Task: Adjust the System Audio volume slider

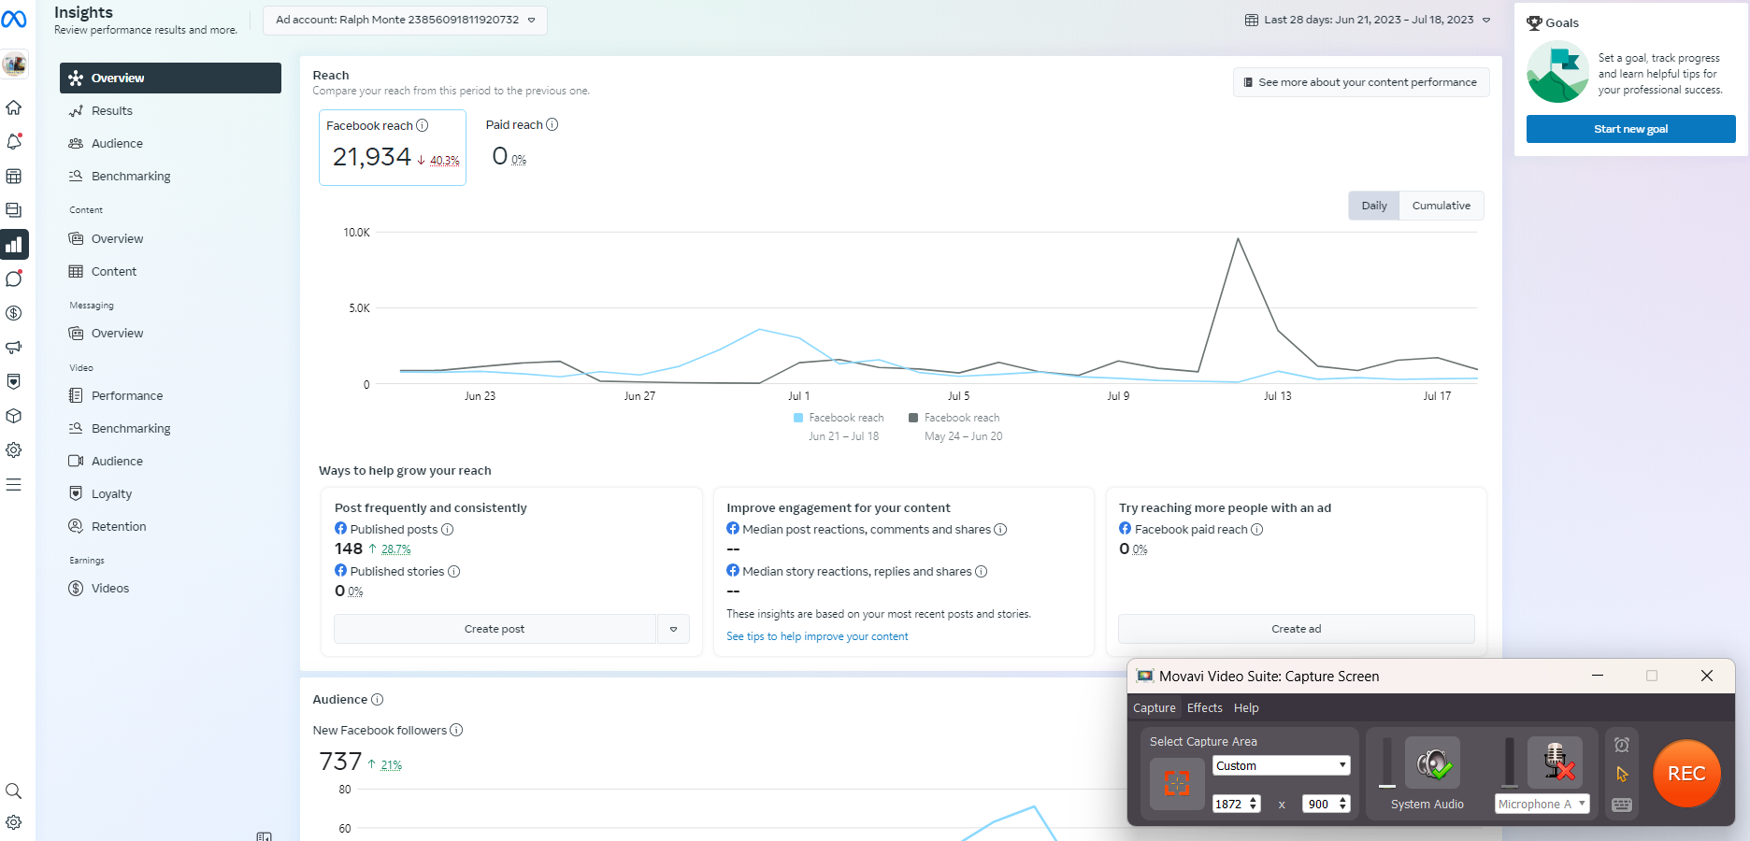Action: (1387, 763)
